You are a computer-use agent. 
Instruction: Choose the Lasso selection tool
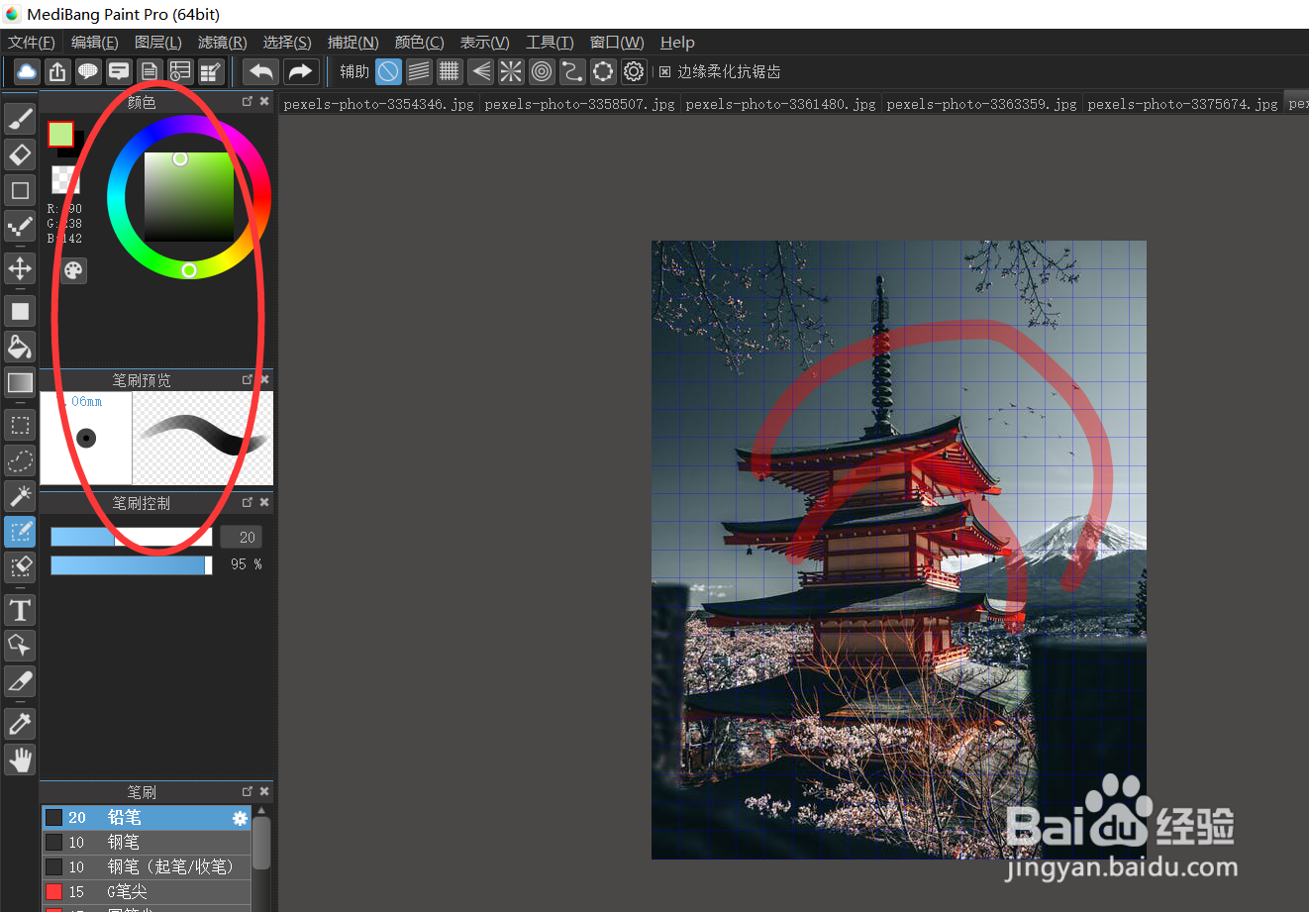20,460
